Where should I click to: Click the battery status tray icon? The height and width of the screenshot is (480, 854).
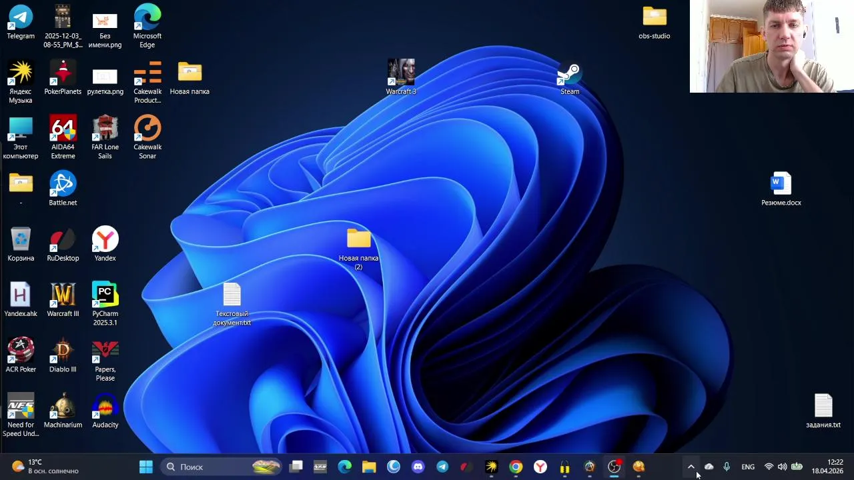tap(797, 467)
